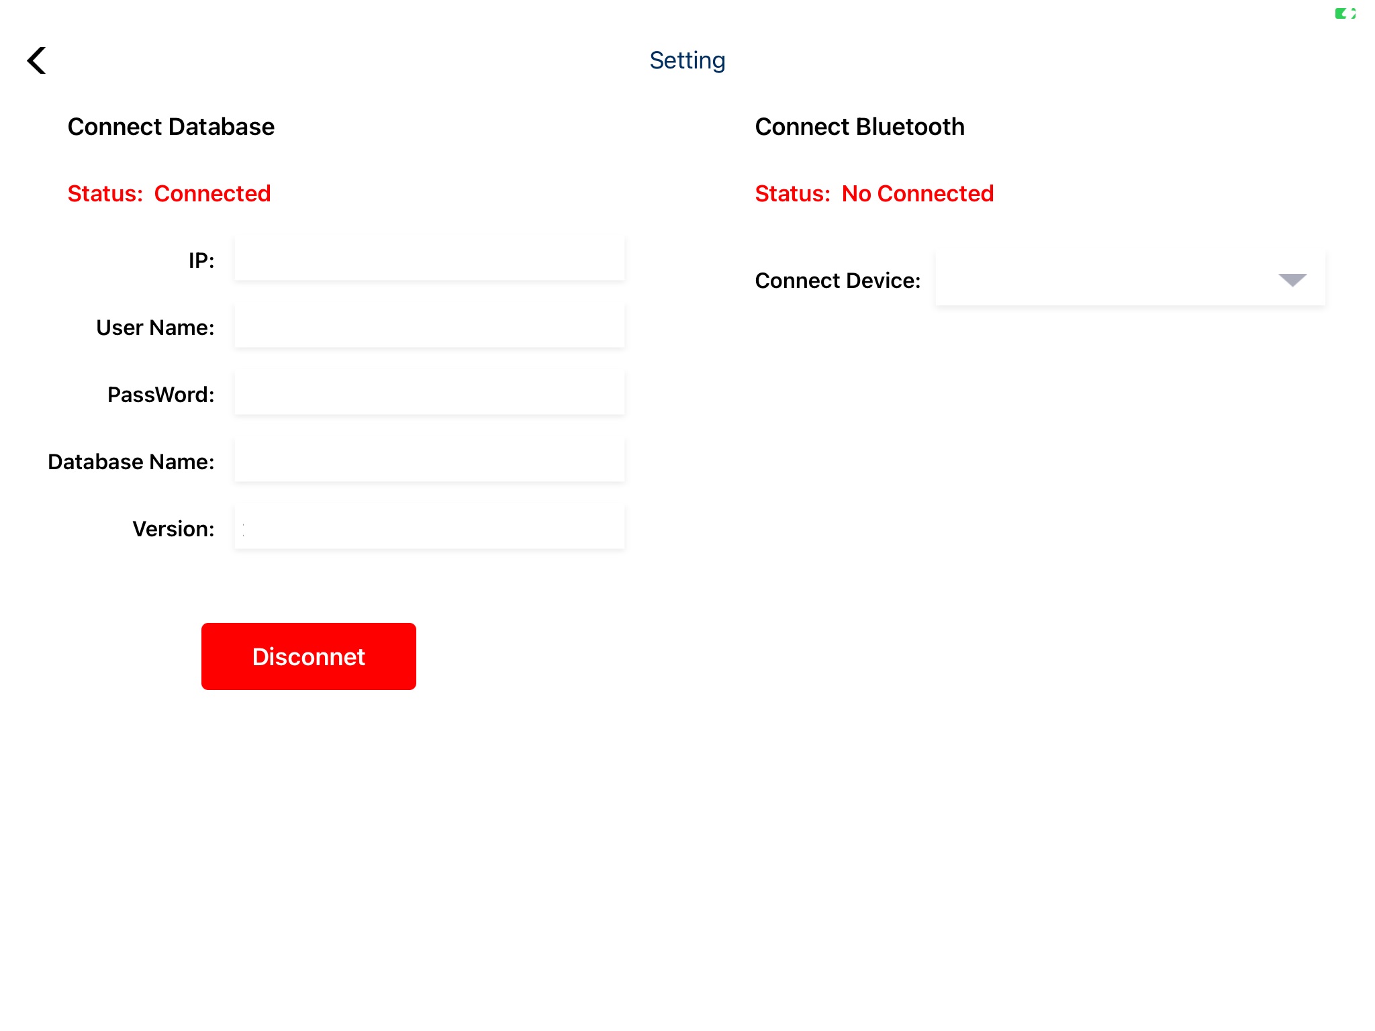Focus the User Name field
This screenshot has width=1375, height=1031.
(x=430, y=327)
